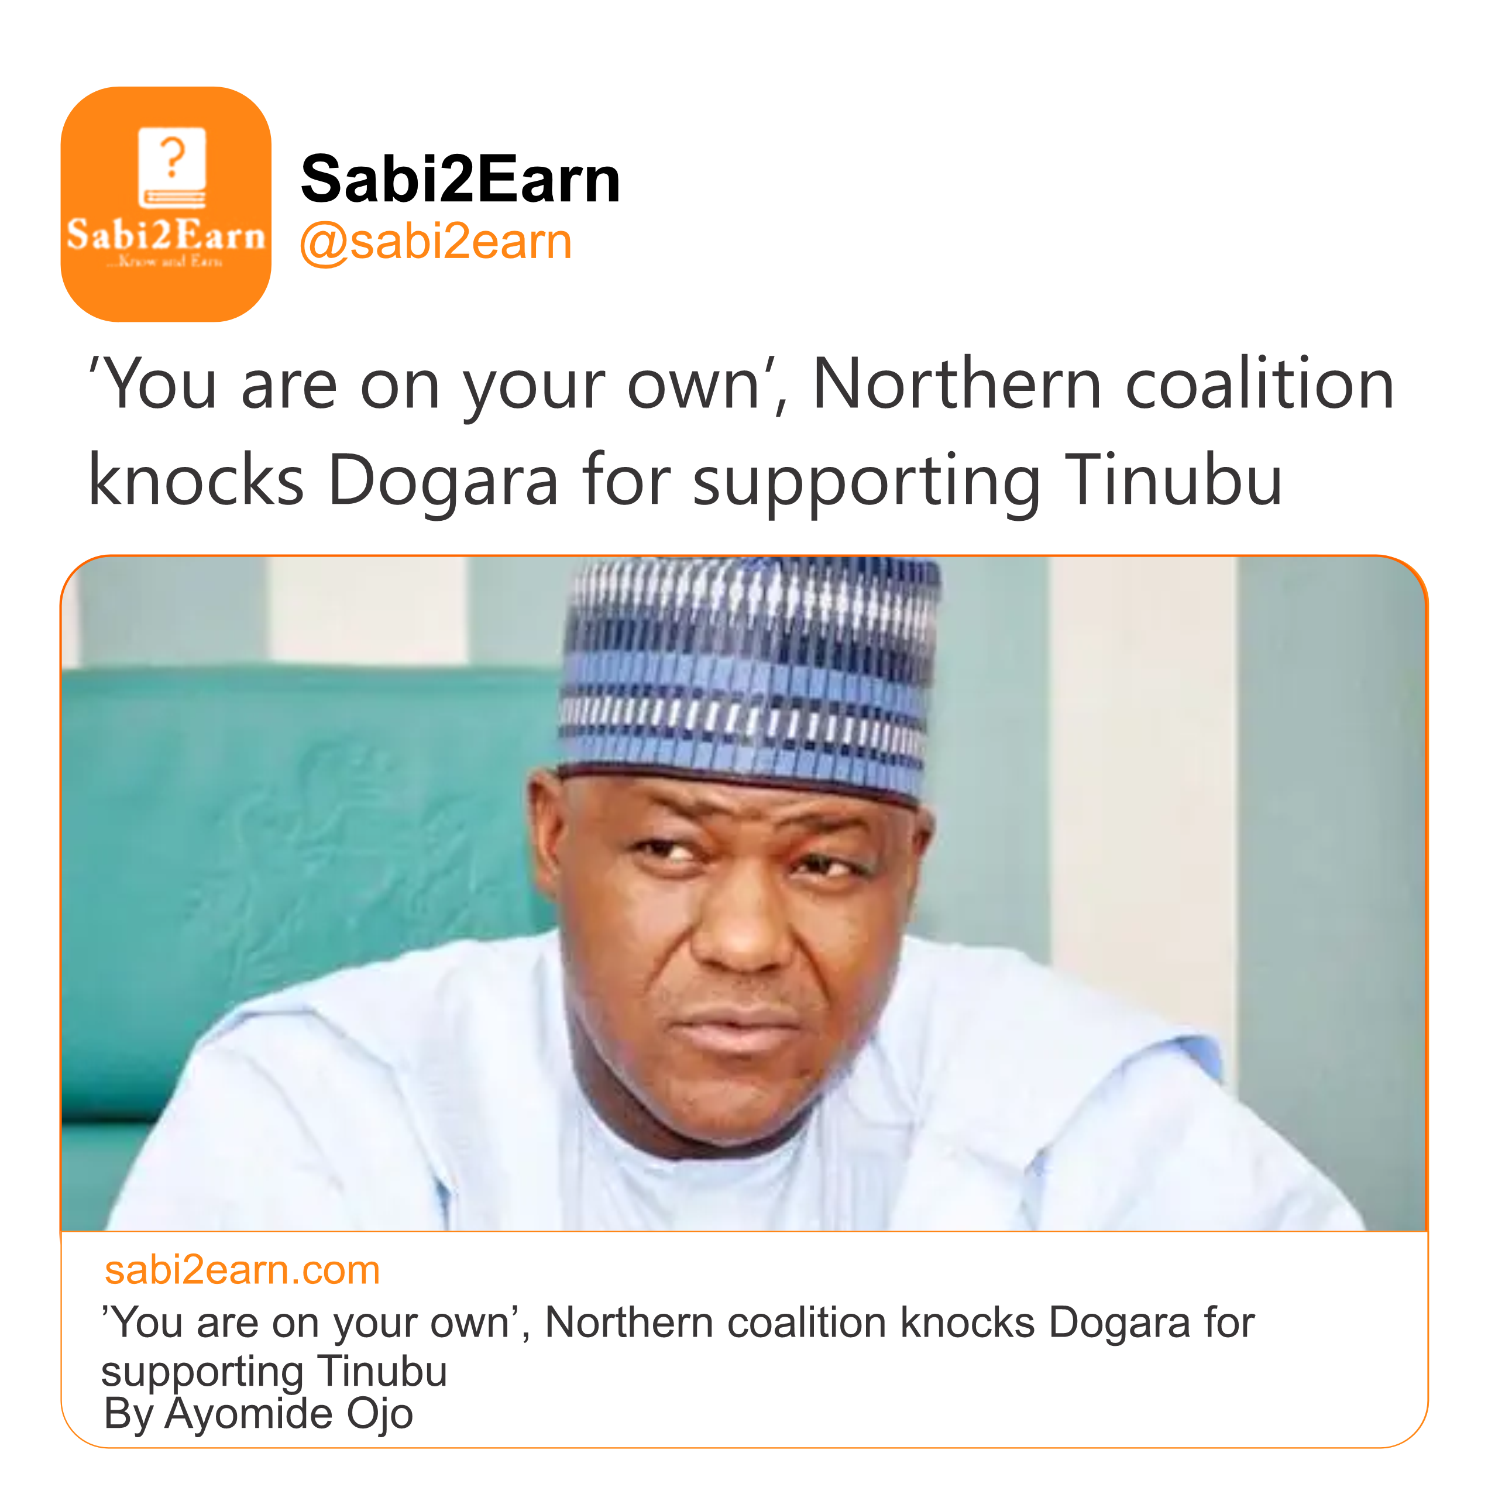The height and width of the screenshot is (1501, 1488).
Task: Click the author name 'Ojo' in byline
Action: tap(380, 1414)
